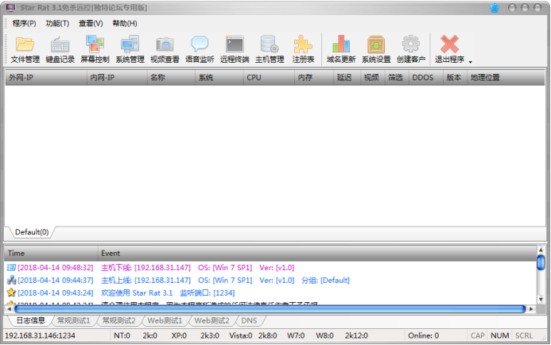
Task: Open the 主机管理 host management tool
Action: tap(270, 49)
